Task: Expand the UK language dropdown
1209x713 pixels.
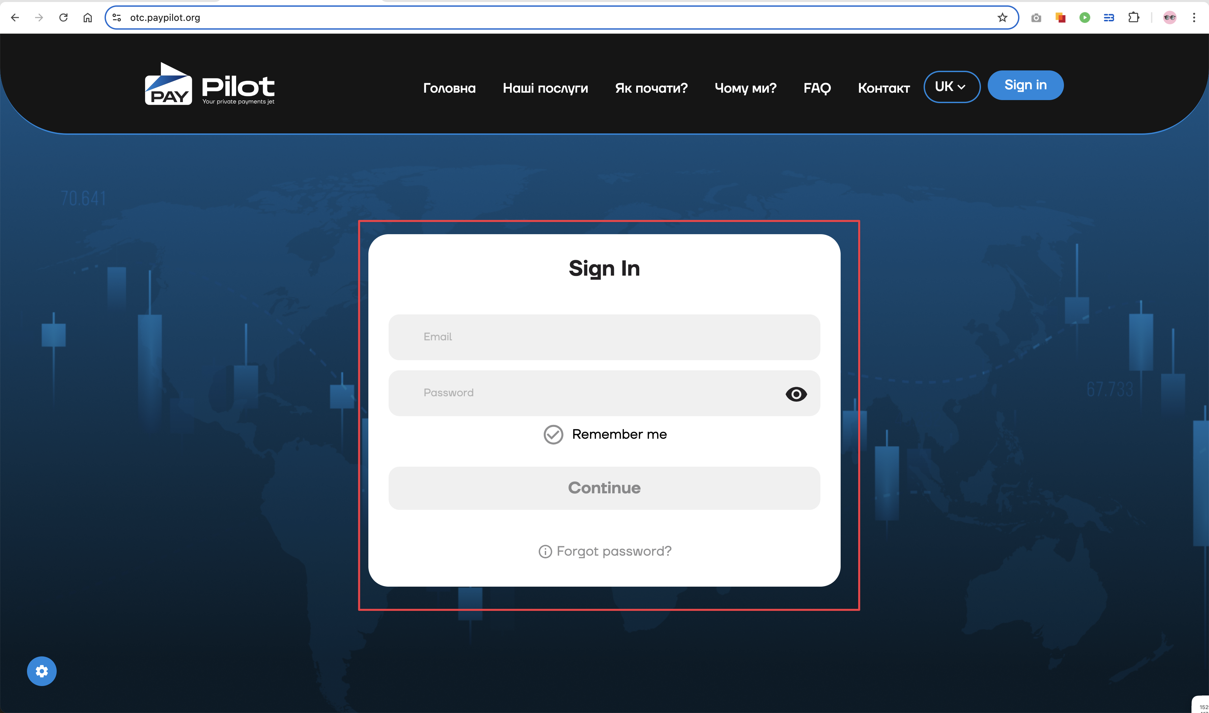Action: tap(951, 87)
